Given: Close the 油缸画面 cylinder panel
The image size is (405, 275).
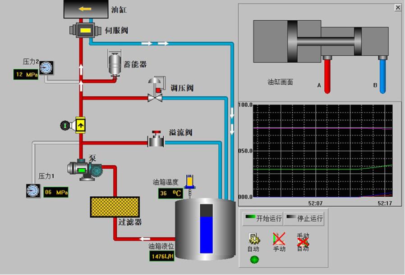Looking at the screenshot, I should [397, 7].
